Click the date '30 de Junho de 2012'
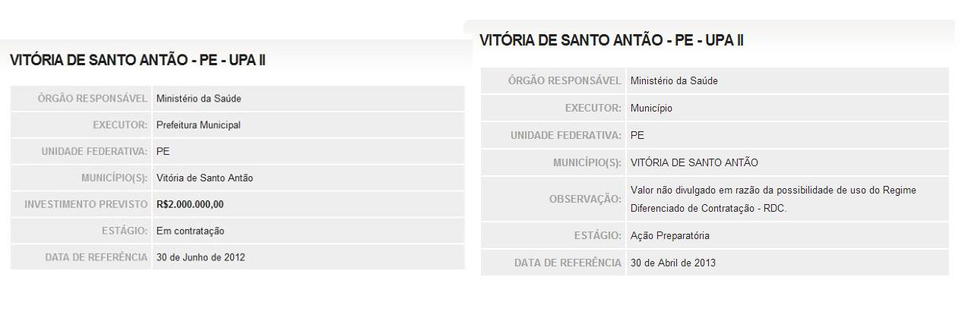 tap(201, 257)
